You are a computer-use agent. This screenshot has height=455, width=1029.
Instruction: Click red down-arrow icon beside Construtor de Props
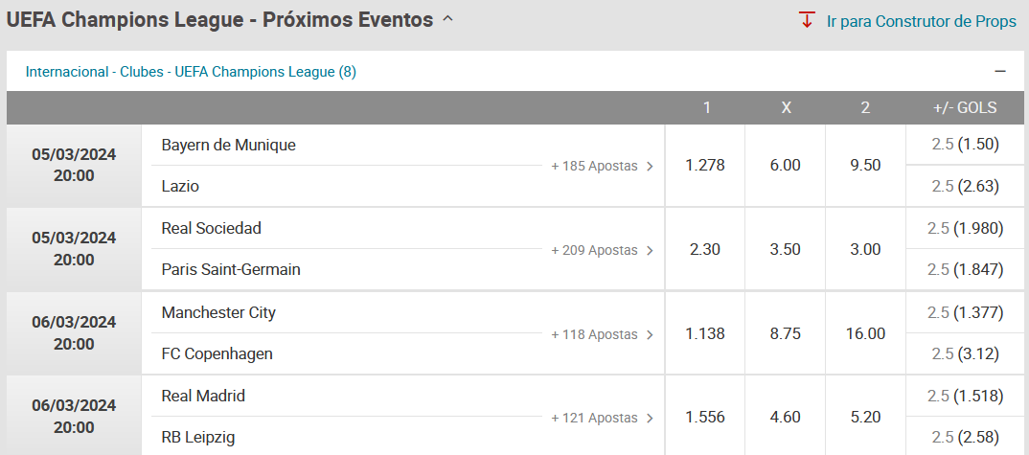click(x=807, y=20)
